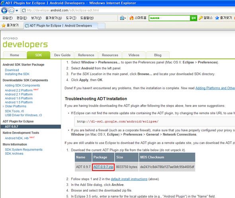
Task: Click the 스마트홈 house icon
Action: [x=131, y=18]
